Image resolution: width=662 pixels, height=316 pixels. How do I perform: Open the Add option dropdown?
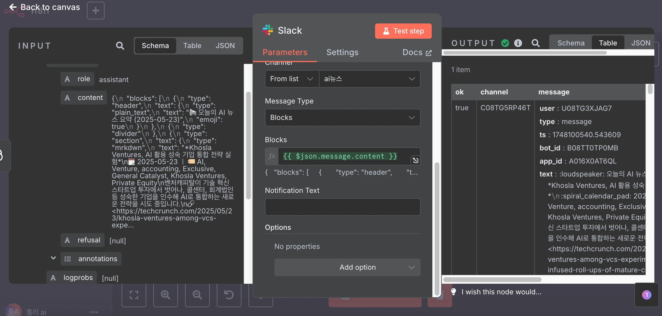pos(347,267)
